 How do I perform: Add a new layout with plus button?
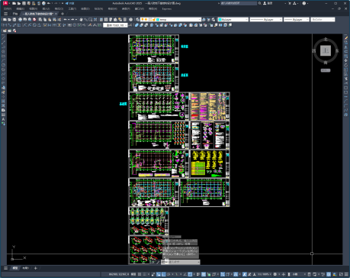pos(36,268)
